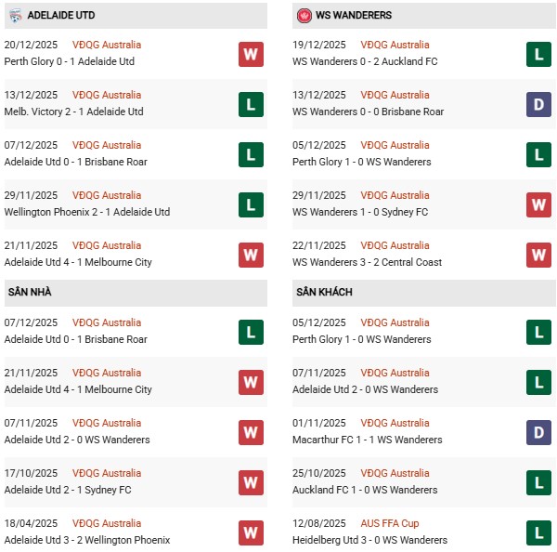Select the SÂN NHÀ section header
The width and height of the screenshot is (557, 552).
tap(31, 292)
